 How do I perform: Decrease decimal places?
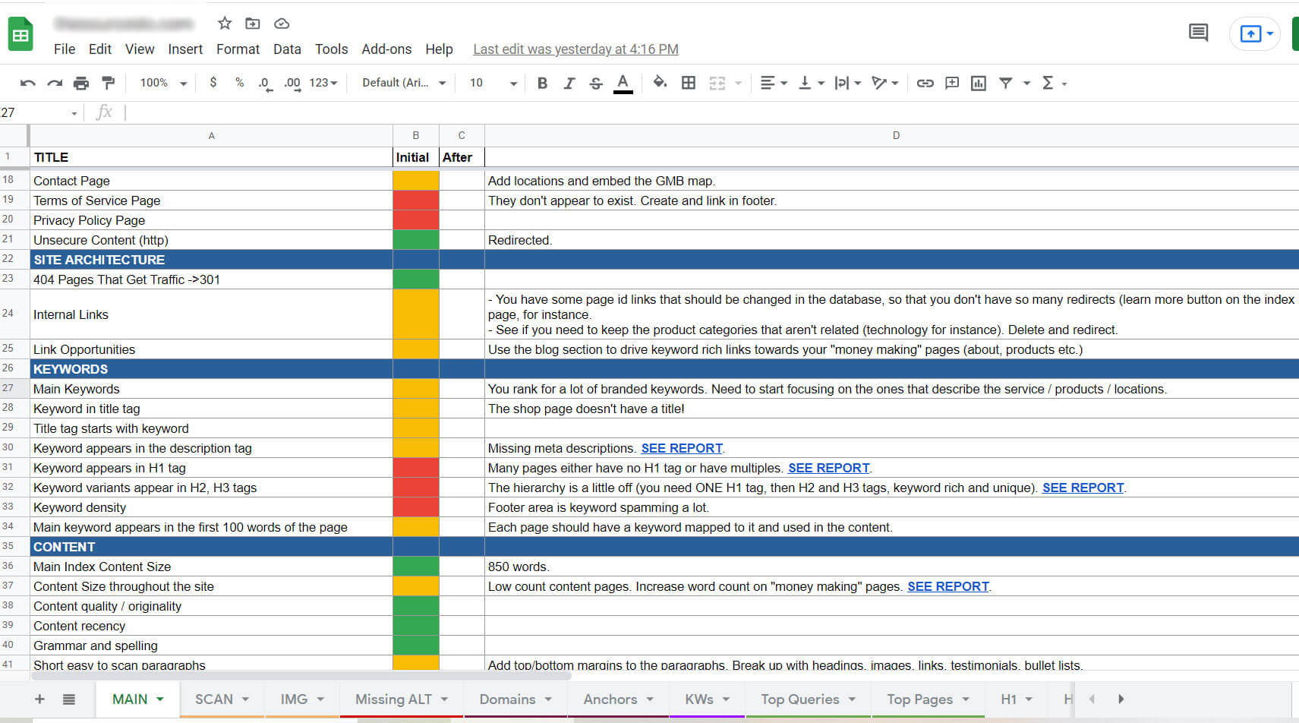(265, 83)
